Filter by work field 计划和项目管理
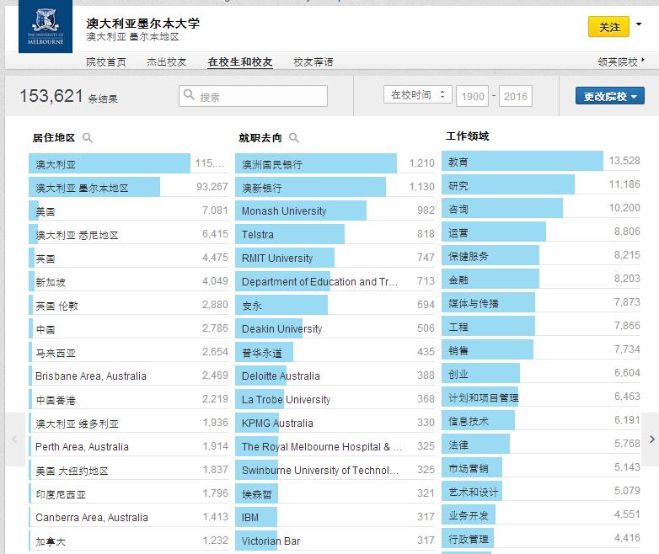This screenshot has height=554, width=659. (x=541, y=397)
